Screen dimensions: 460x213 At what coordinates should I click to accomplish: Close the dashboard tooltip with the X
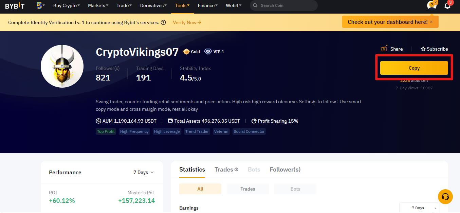431,22
